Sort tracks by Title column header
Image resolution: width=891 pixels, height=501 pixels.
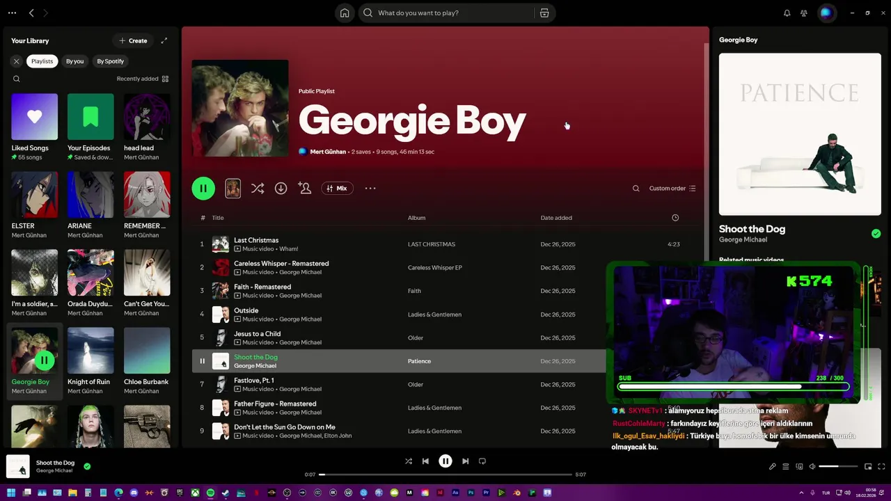[218, 218]
